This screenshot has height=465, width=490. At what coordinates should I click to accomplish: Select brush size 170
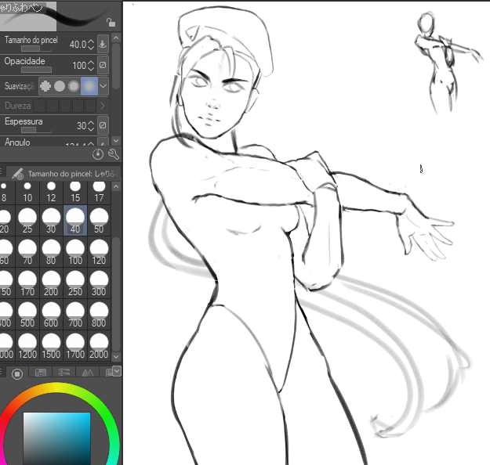point(27,283)
